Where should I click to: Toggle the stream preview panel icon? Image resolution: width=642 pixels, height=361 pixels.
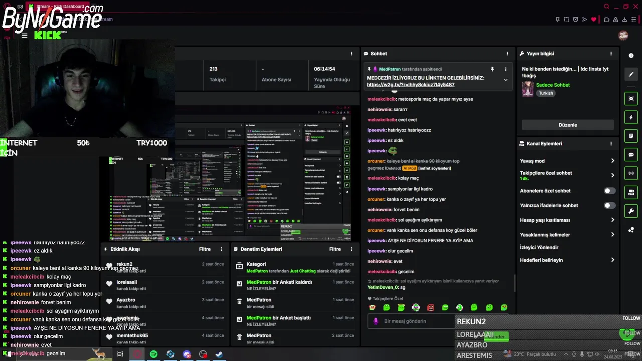631,99
